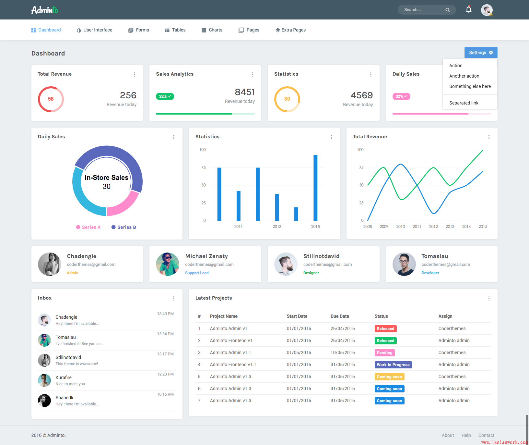Toggle Series A in the donut legend

coord(88,227)
